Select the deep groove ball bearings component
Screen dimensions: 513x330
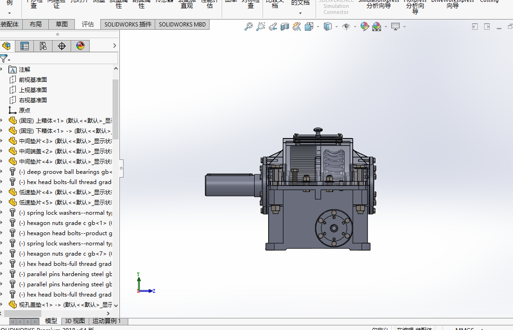(60, 172)
